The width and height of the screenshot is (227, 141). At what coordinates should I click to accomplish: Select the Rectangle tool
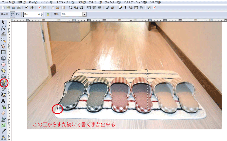[x=3, y=52]
